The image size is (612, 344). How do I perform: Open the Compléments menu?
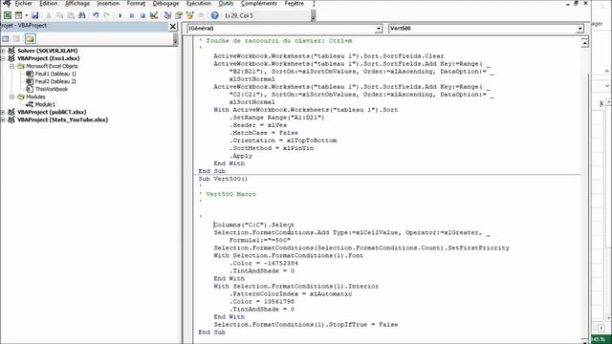[259, 4]
